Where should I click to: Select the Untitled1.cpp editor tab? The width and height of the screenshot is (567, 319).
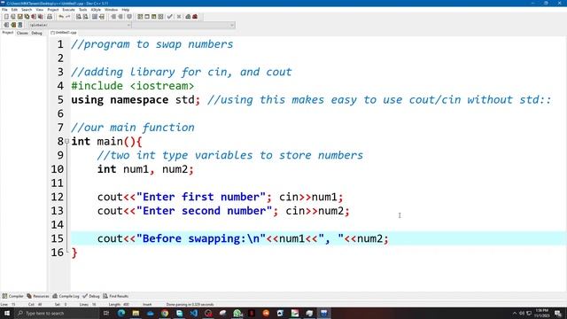tap(64, 33)
